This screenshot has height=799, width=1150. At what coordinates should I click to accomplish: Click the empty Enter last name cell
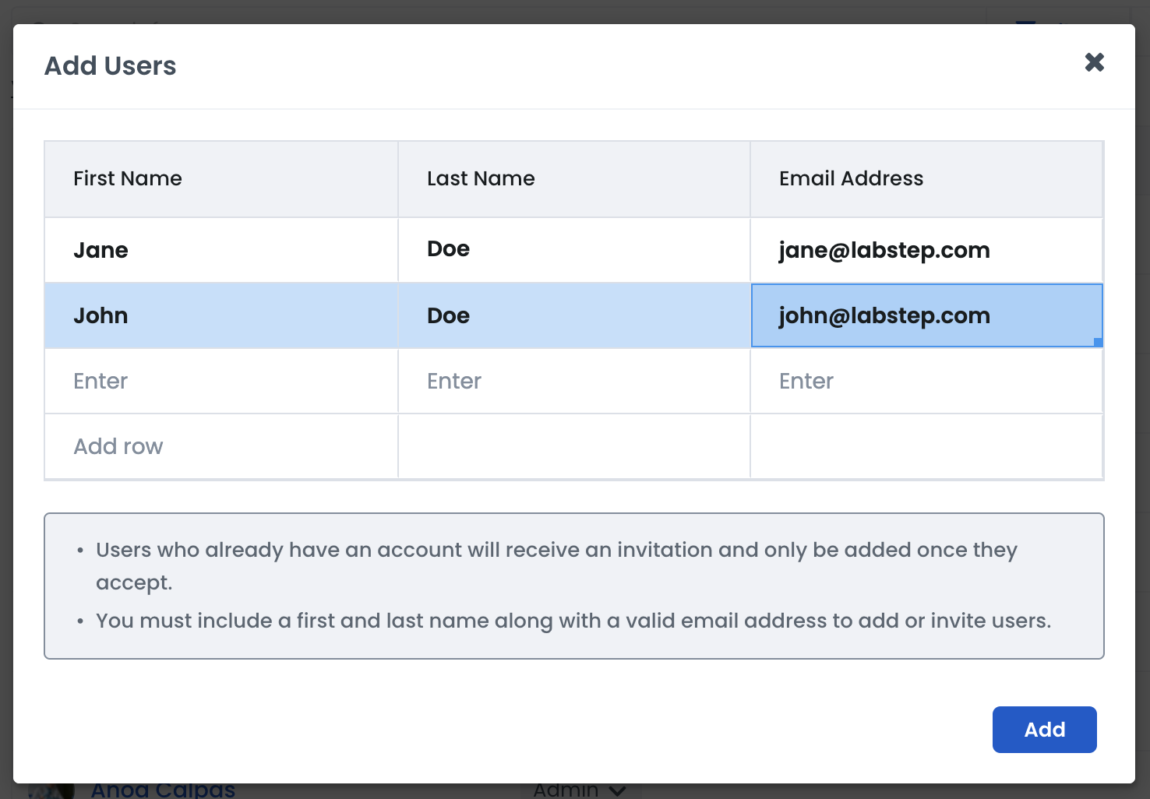coord(573,381)
